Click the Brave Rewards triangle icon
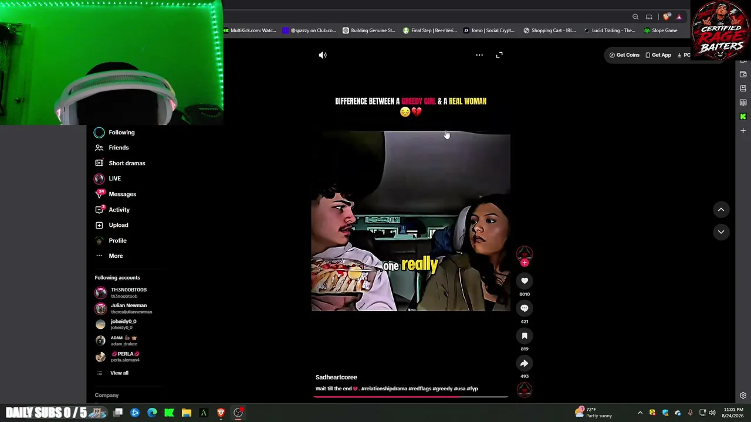 (x=679, y=17)
